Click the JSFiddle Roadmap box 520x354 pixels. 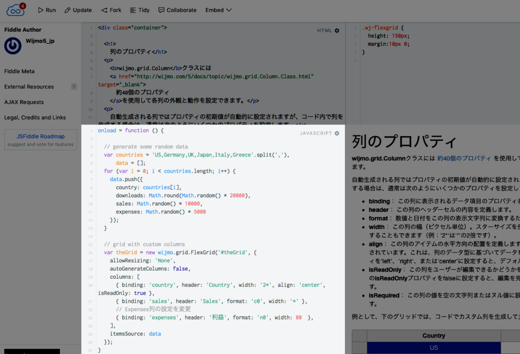[x=41, y=140]
